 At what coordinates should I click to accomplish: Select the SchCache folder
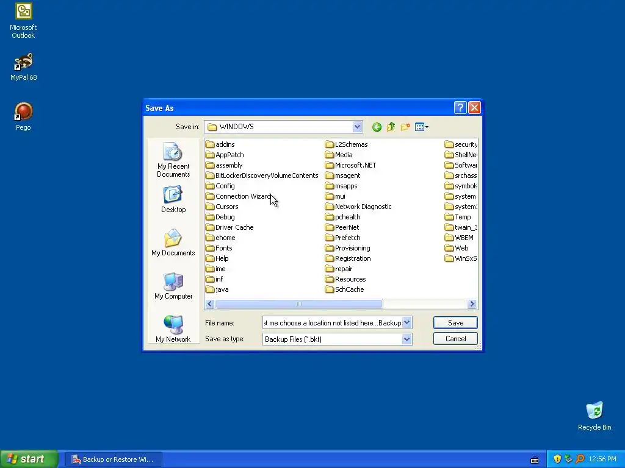point(345,289)
